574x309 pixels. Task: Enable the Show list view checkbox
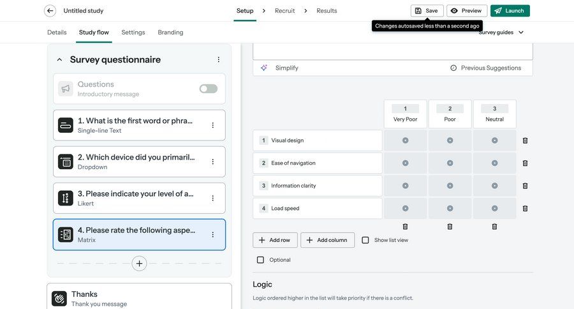(365, 240)
